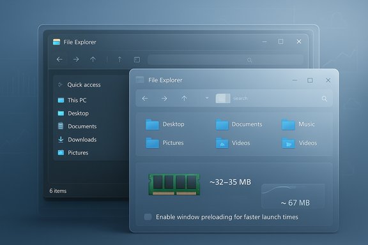Minimize the rear File Explorer window
Viewport: 368px width, 245px height.
(x=264, y=42)
